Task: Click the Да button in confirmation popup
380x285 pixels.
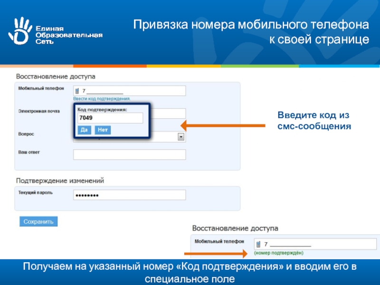Action: (85, 130)
